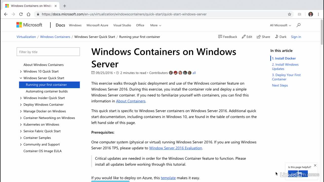
Task: Jump to '3. Deploy Your First Container'
Action: [x=286, y=77]
